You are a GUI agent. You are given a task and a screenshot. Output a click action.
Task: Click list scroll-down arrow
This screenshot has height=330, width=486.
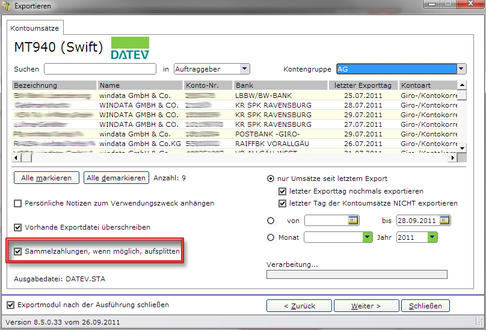(462, 148)
